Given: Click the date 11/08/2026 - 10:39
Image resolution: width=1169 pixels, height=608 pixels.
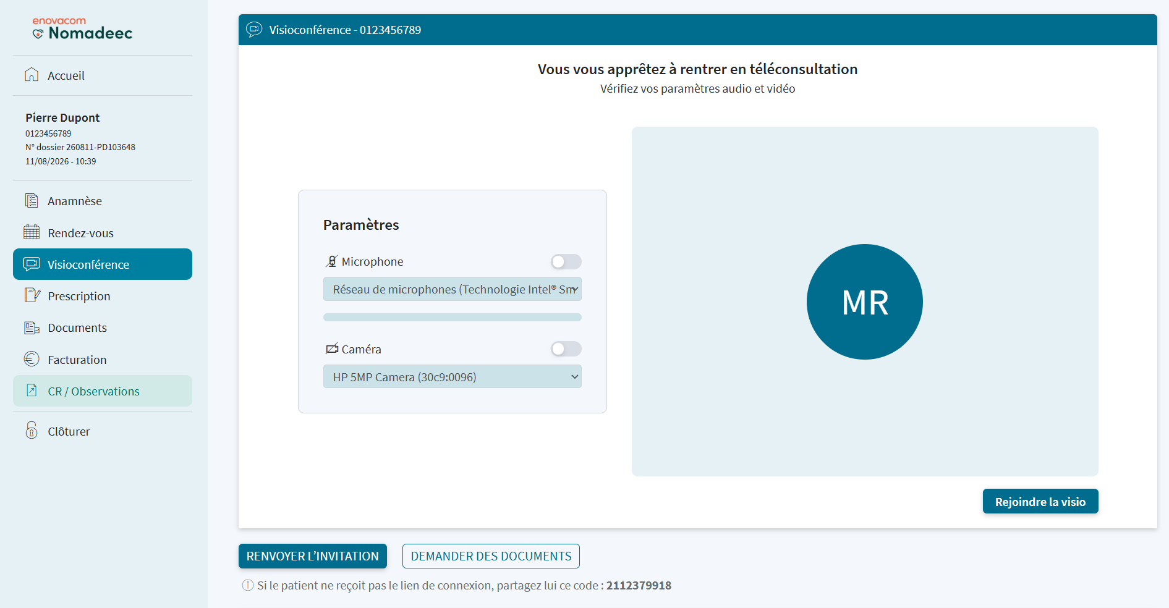Looking at the screenshot, I should click(61, 161).
